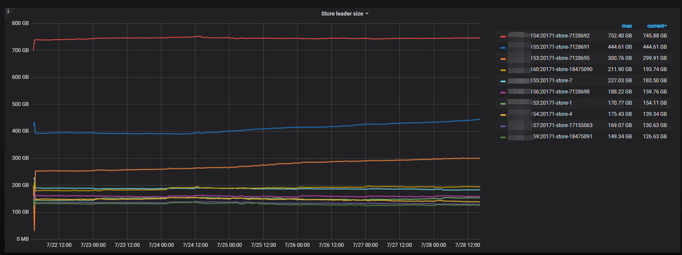Click light blue swatch for store-7
682x255 pixels.
[503, 81]
